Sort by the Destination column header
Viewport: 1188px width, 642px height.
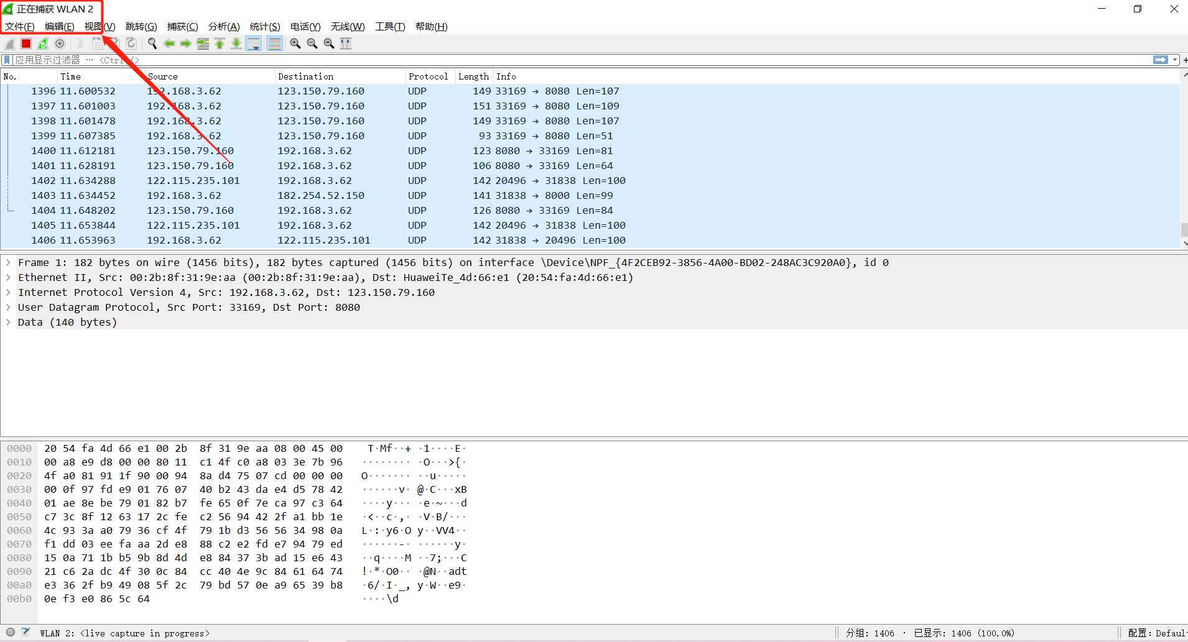pos(340,76)
